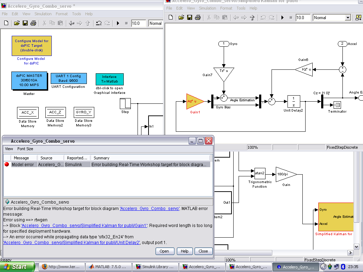Open Font Size menu in the error dialog
Screen dimensions: 363x272
tap(25, 149)
